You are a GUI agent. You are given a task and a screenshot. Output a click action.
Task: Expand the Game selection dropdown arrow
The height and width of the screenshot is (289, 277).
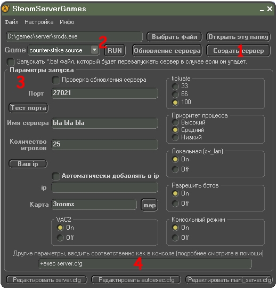(x=95, y=50)
